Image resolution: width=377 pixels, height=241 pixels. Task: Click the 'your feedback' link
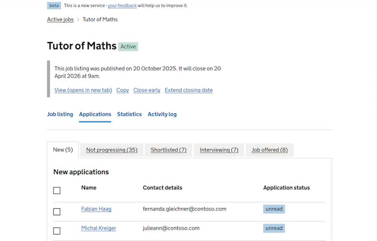click(x=122, y=5)
